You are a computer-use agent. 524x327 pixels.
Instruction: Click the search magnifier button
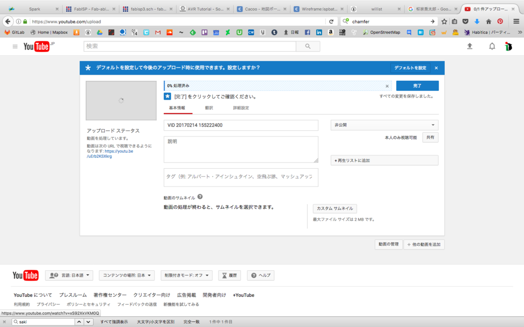[308, 46]
